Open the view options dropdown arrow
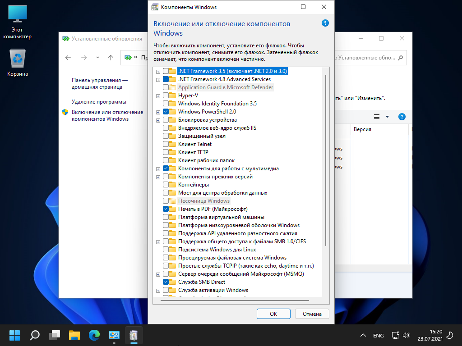The height and width of the screenshot is (346, 462). click(387, 117)
